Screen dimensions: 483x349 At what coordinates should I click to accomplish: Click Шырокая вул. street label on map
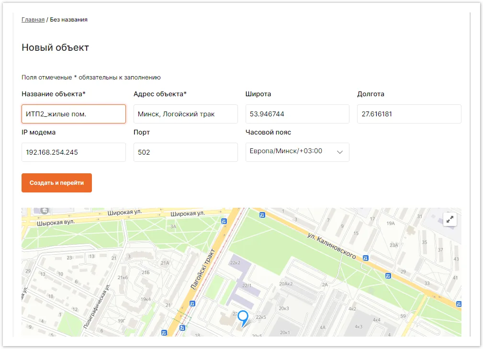tap(56, 222)
